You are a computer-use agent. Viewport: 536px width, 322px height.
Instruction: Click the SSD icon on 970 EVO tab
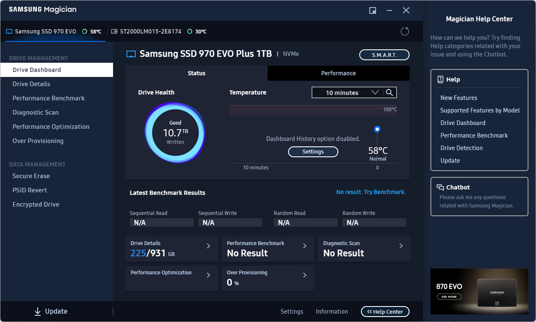coord(9,31)
